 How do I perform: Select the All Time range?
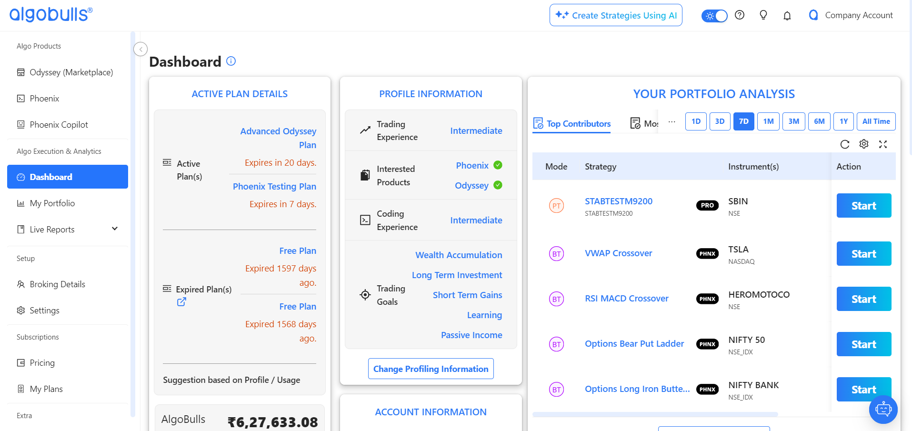[x=876, y=121]
